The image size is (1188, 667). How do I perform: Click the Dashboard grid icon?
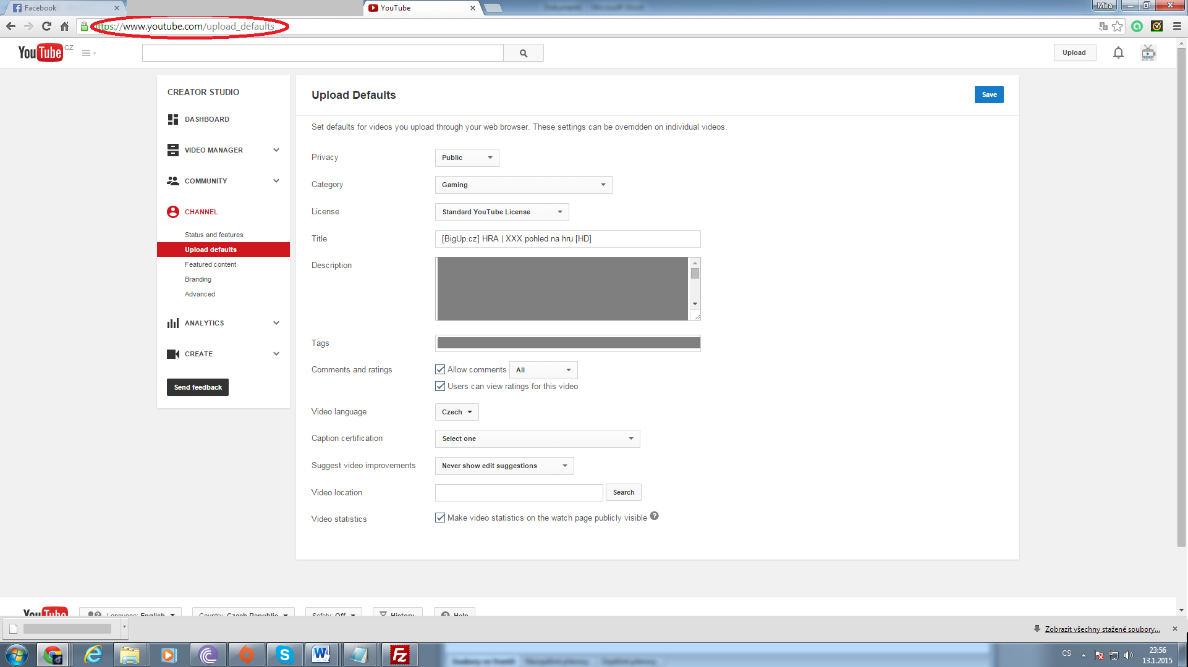pyautogui.click(x=173, y=119)
